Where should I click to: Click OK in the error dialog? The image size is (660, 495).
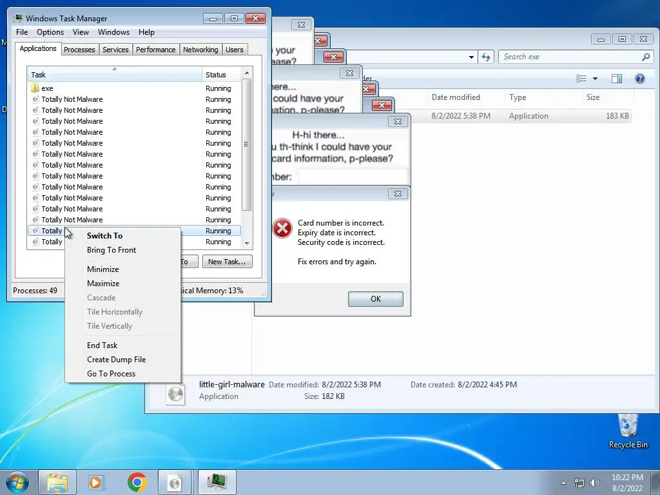376,299
